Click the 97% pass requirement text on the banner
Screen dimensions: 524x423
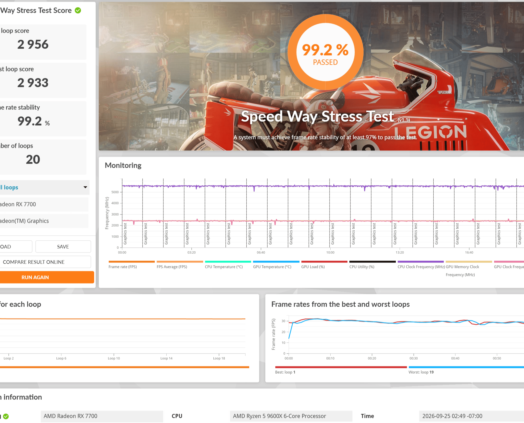click(x=325, y=137)
